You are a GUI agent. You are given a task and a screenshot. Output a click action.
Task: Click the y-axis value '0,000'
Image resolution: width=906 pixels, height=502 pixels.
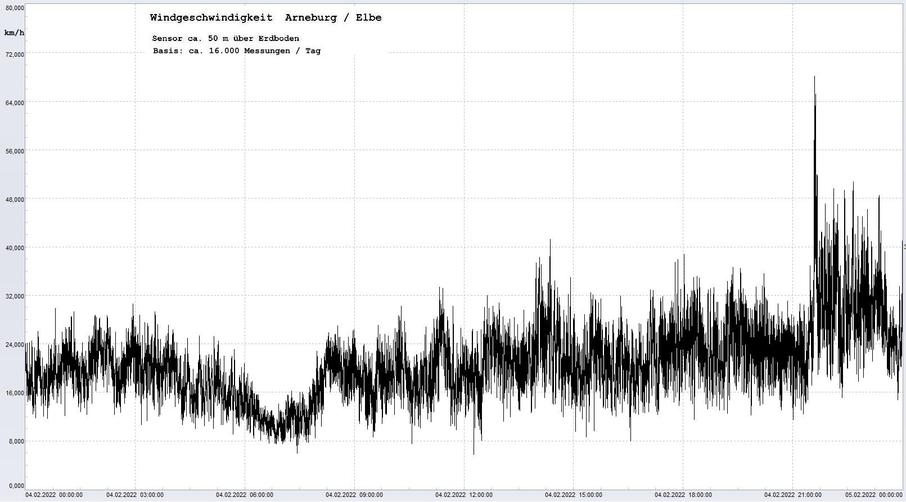point(16,485)
